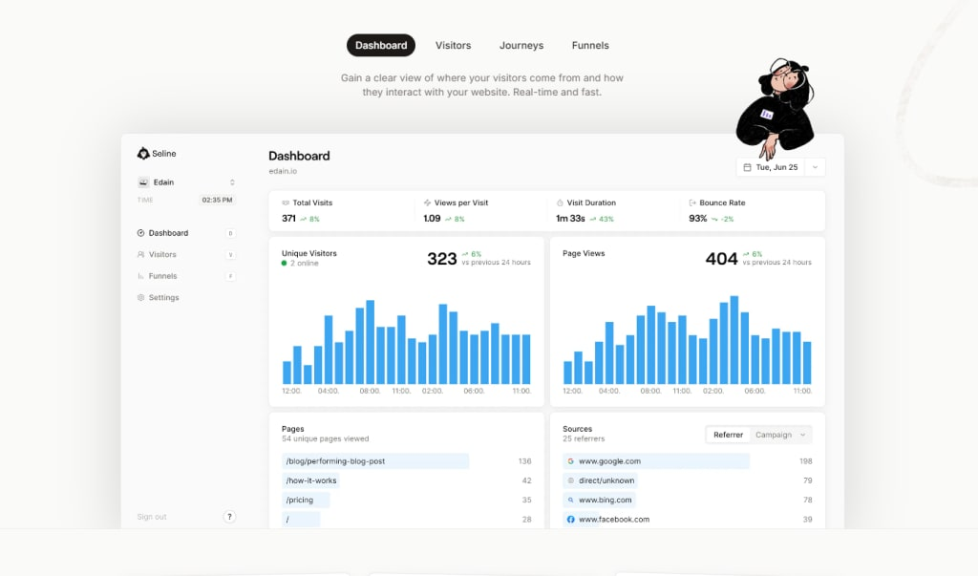This screenshot has height=576, width=978.
Task: Click the Total Visits value 371
Action: tap(288, 219)
